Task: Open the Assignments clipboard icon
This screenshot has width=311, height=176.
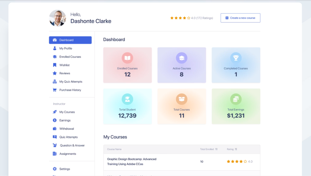Action: (55, 154)
